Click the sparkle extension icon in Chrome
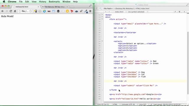 81,11
